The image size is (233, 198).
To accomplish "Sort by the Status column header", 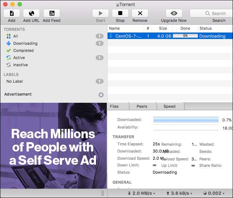I will 215,28.
